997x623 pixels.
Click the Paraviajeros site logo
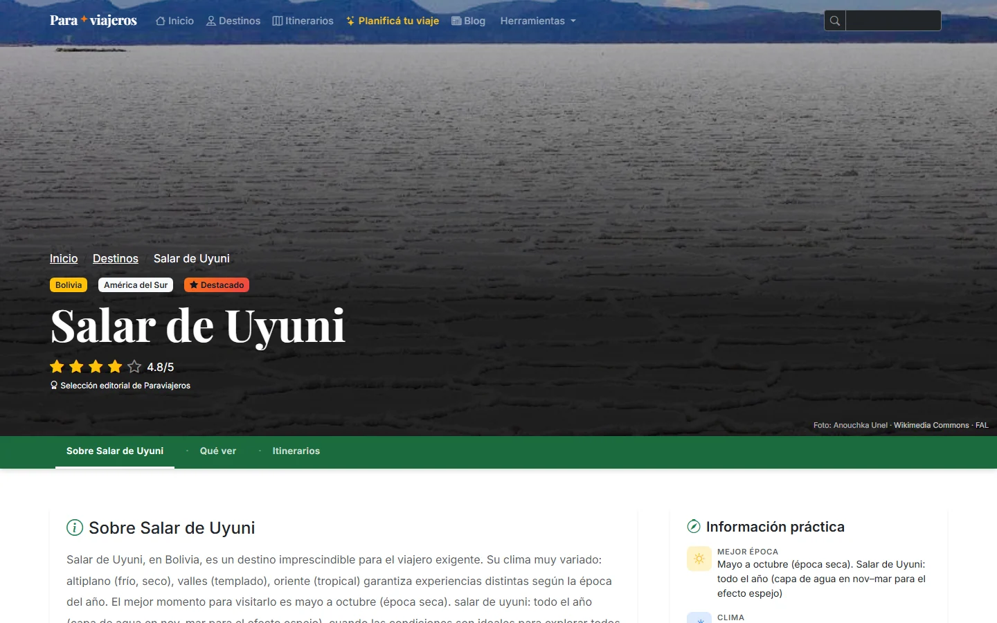click(x=93, y=21)
